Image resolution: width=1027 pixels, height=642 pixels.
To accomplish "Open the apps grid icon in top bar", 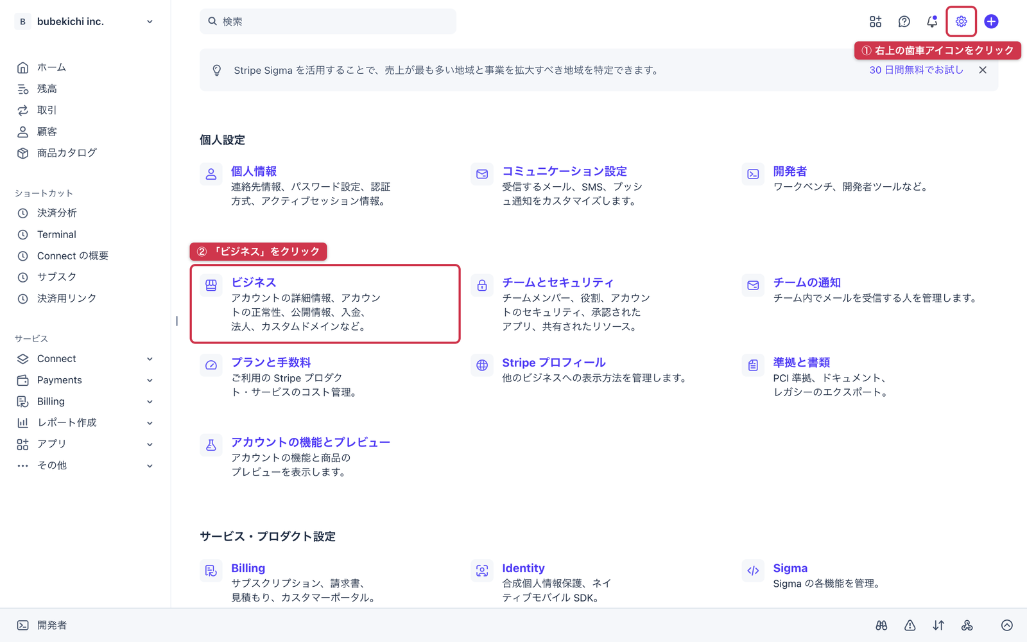I will 876,21.
